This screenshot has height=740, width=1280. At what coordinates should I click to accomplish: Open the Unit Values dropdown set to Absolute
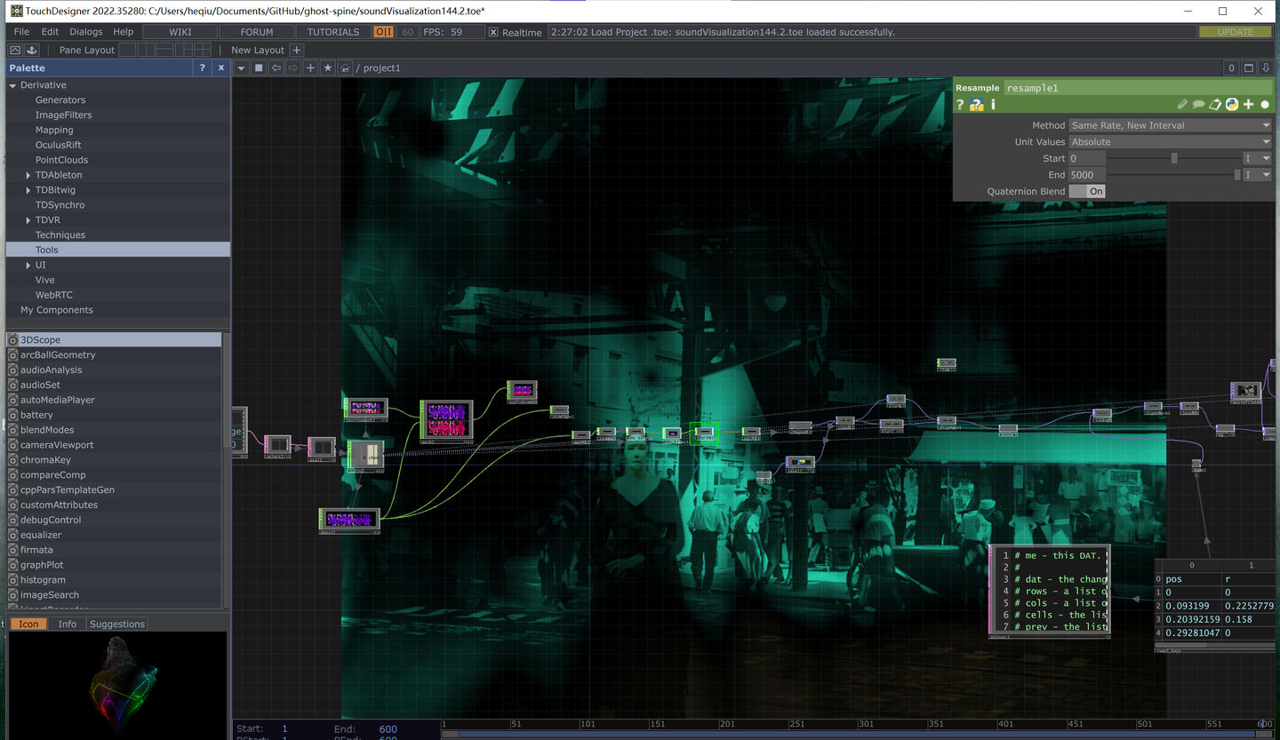coord(1169,141)
